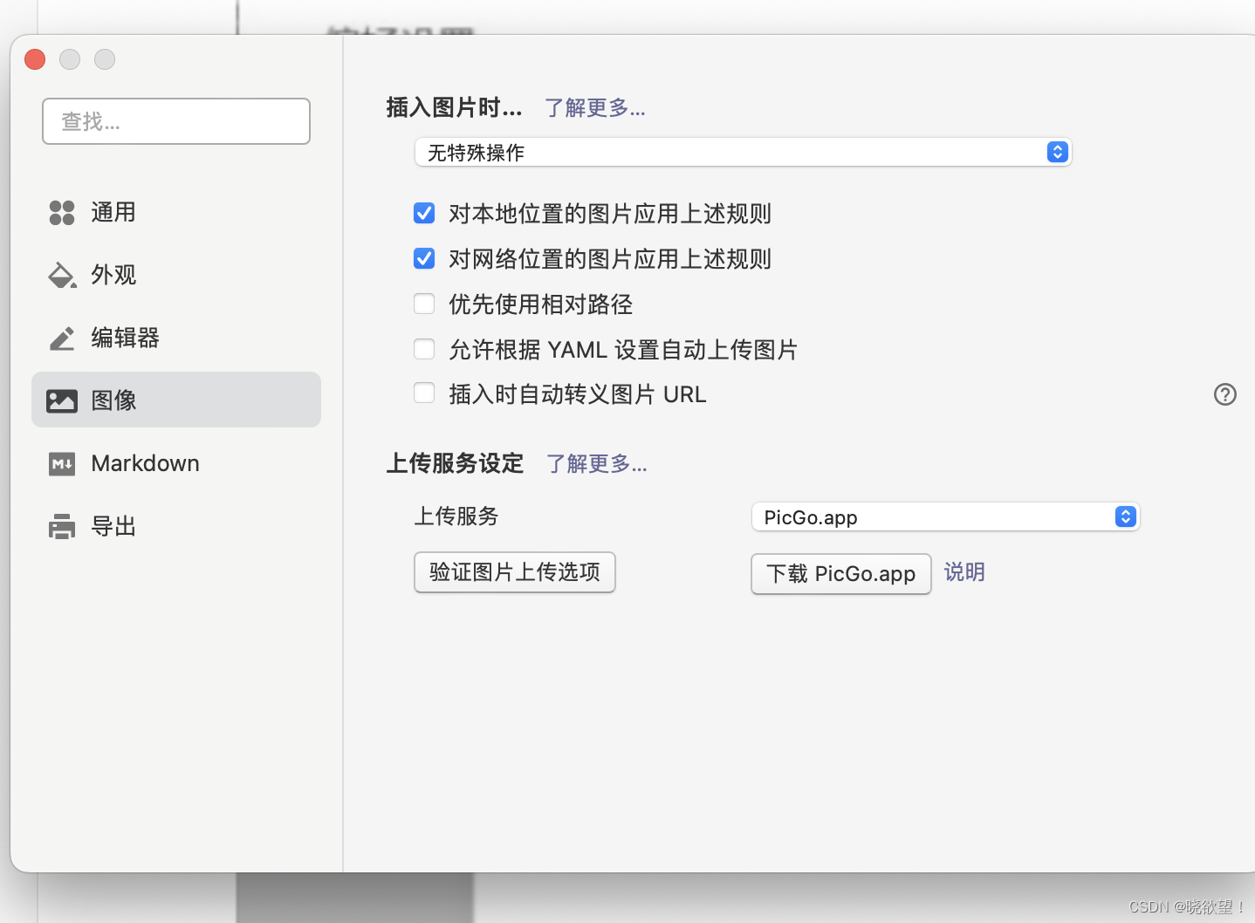
Task: Open the 说明 link
Action: [x=964, y=572]
